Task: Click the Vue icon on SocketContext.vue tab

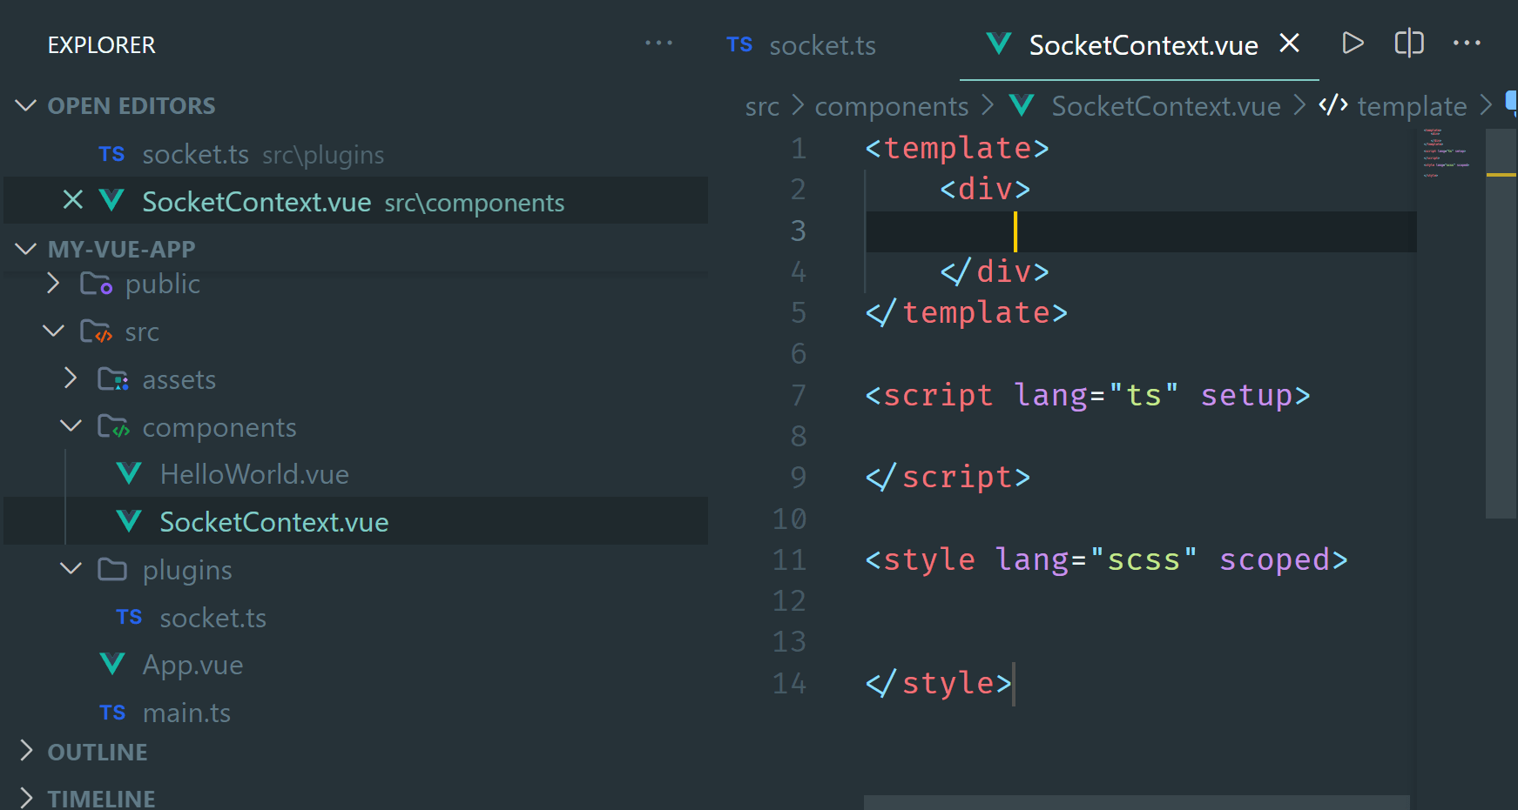Action: tap(998, 44)
